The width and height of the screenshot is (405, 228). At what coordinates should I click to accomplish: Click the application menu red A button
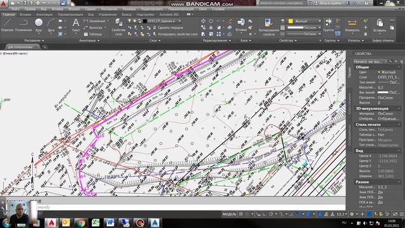(3, 3)
